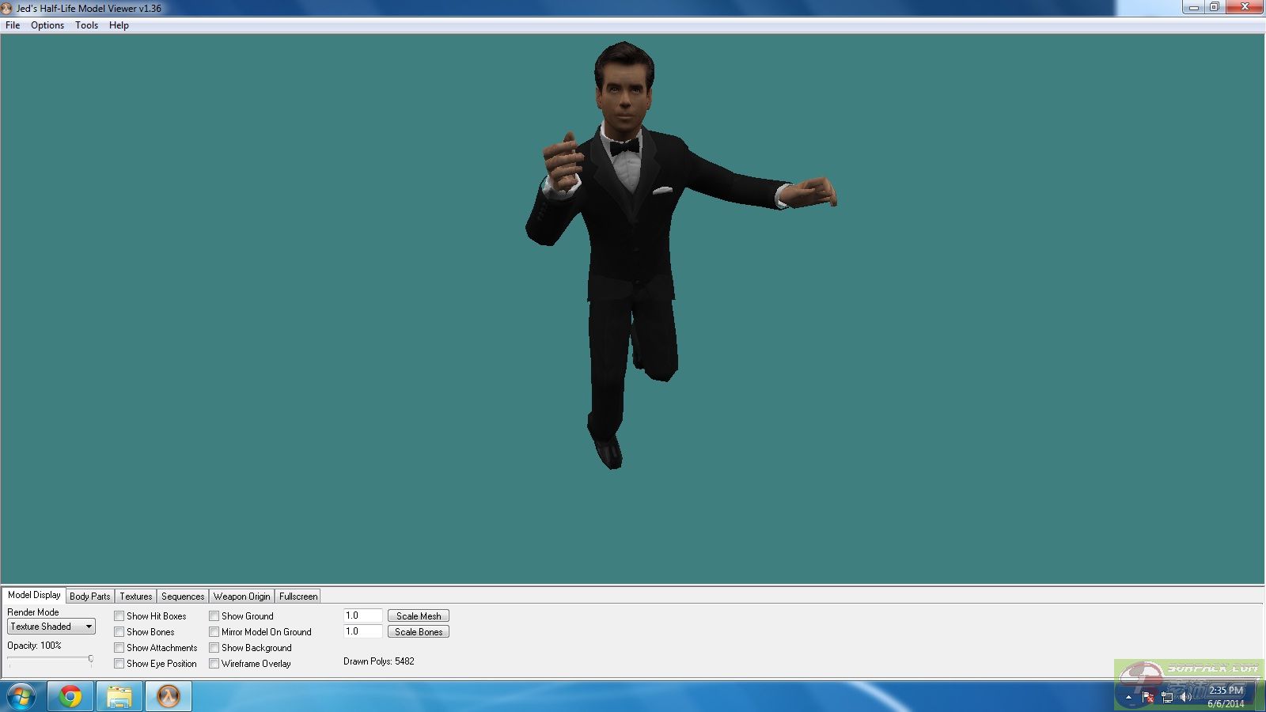
Task: Click the network tray icon
Action: 1167,697
